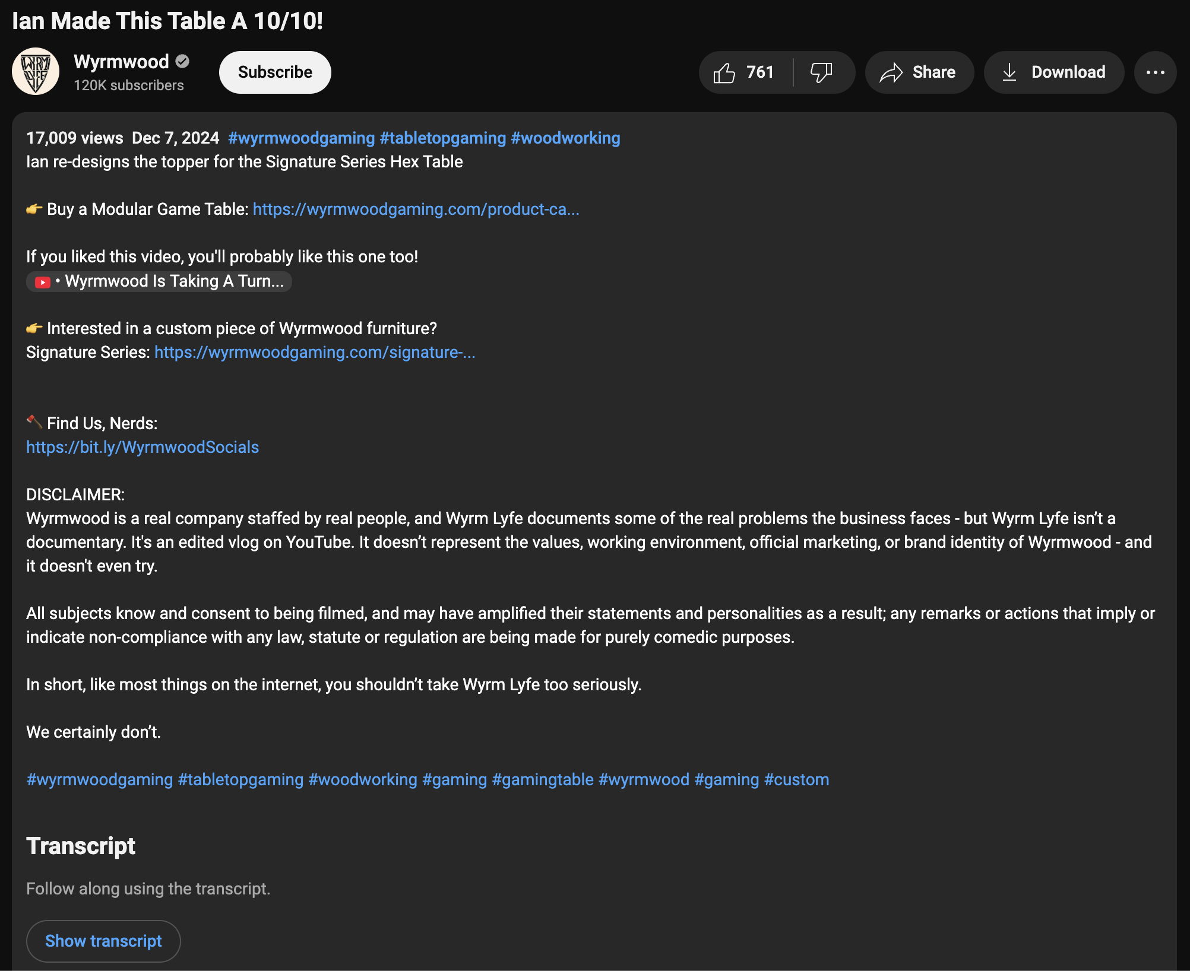Viewport: 1190px width, 971px height.
Task: Subscribe to the Wyrmwood channel
Action: (x=275, y=72)
